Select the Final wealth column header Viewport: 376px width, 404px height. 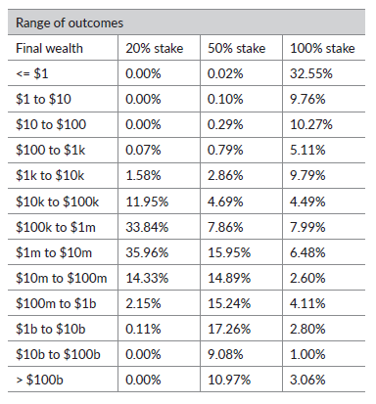click(x=49, y=48)
